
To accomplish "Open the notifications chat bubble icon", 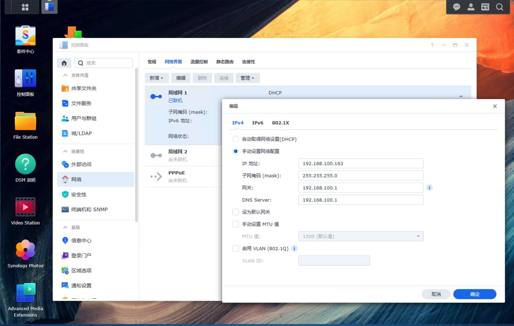I will pos(457,7).
